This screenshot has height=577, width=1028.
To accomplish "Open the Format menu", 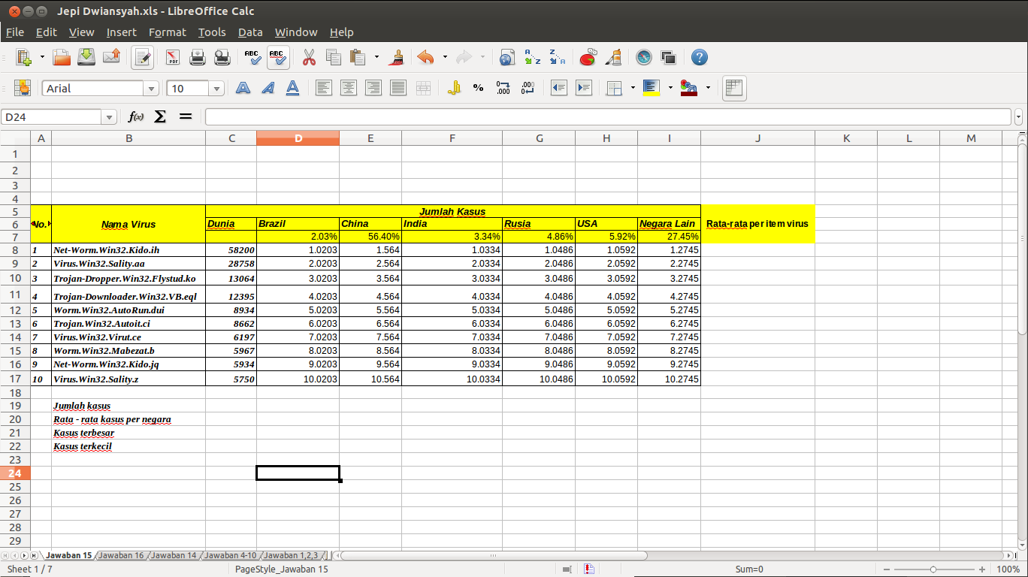I will pyautogui.click(x=167, y=32).
